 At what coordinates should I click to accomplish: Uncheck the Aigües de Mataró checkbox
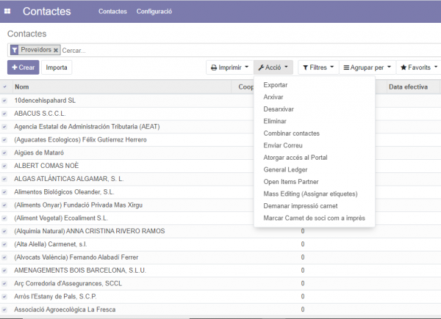click(x=6, y=153)
